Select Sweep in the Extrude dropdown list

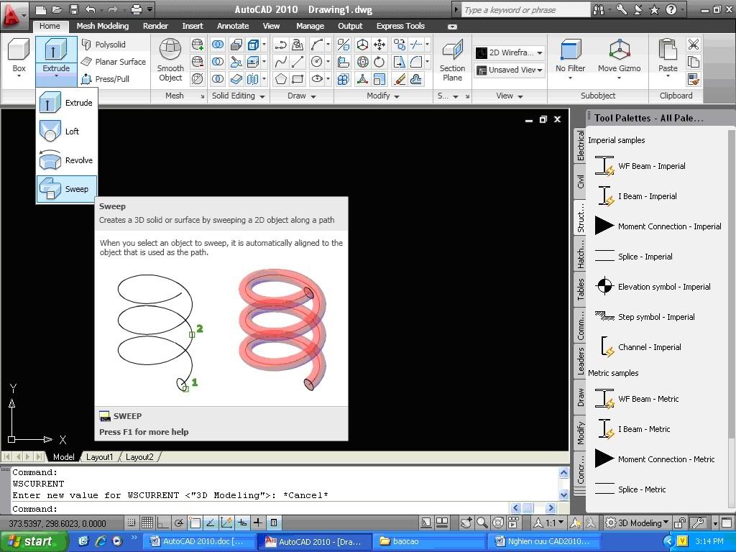click(67, 189)
